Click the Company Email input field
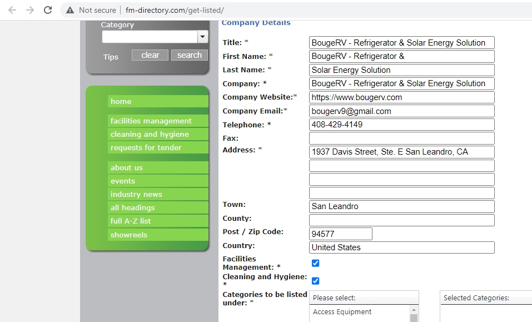Viewport: 532px width, 322px height. point(402,111)
